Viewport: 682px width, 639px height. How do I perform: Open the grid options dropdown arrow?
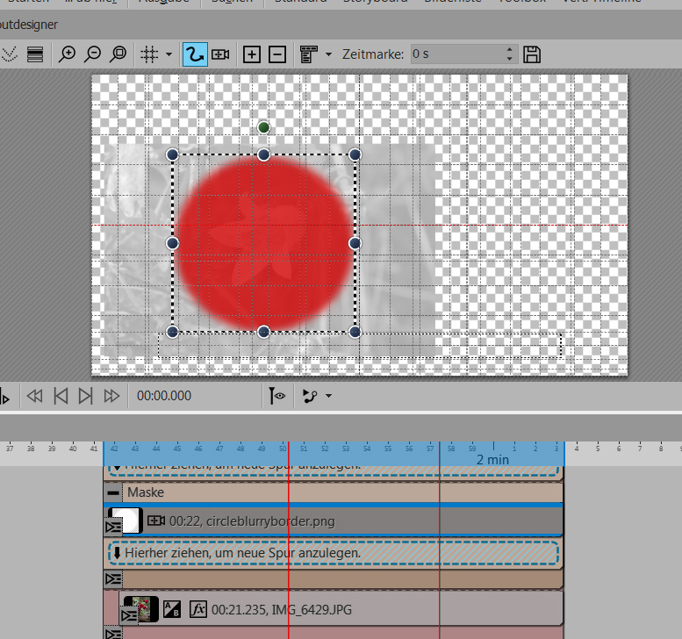(169, 54)
